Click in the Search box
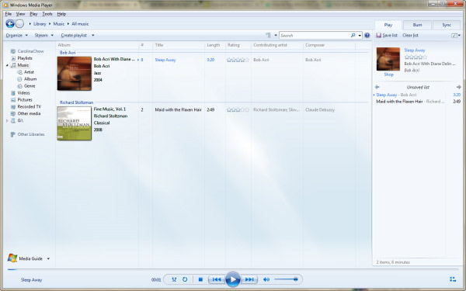 315,36
